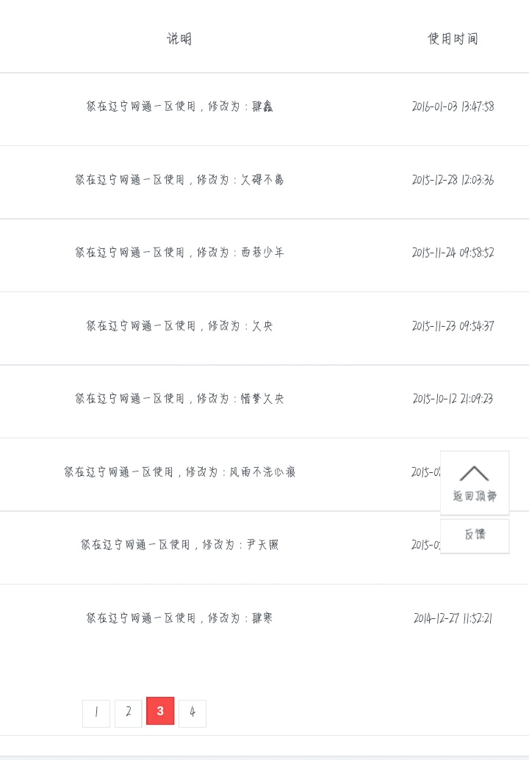Go to page 2
529x760 pixels.
tap(128, 714)
